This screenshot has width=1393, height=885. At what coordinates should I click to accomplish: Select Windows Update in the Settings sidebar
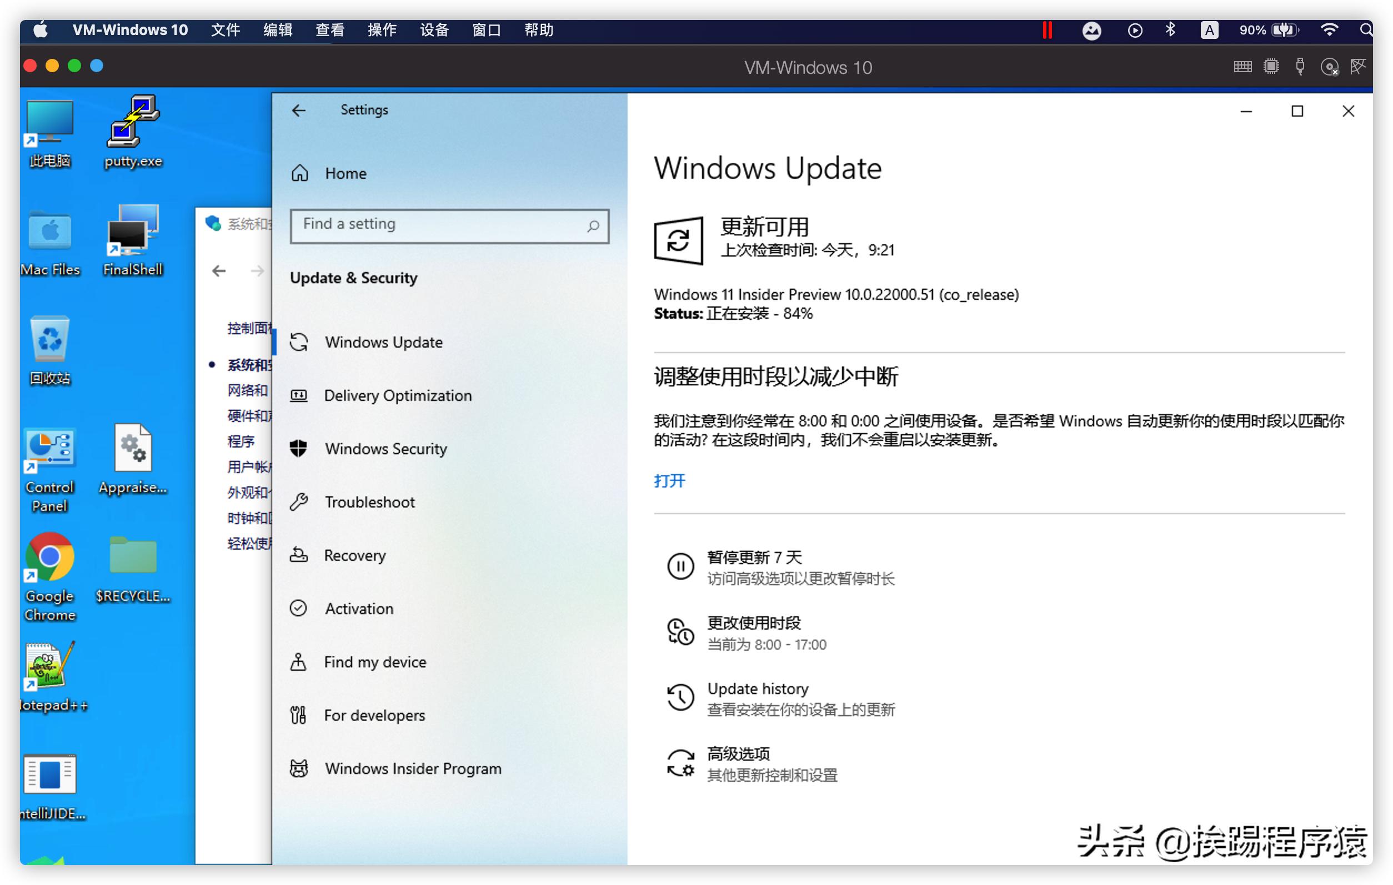click(x=384, y=342)
